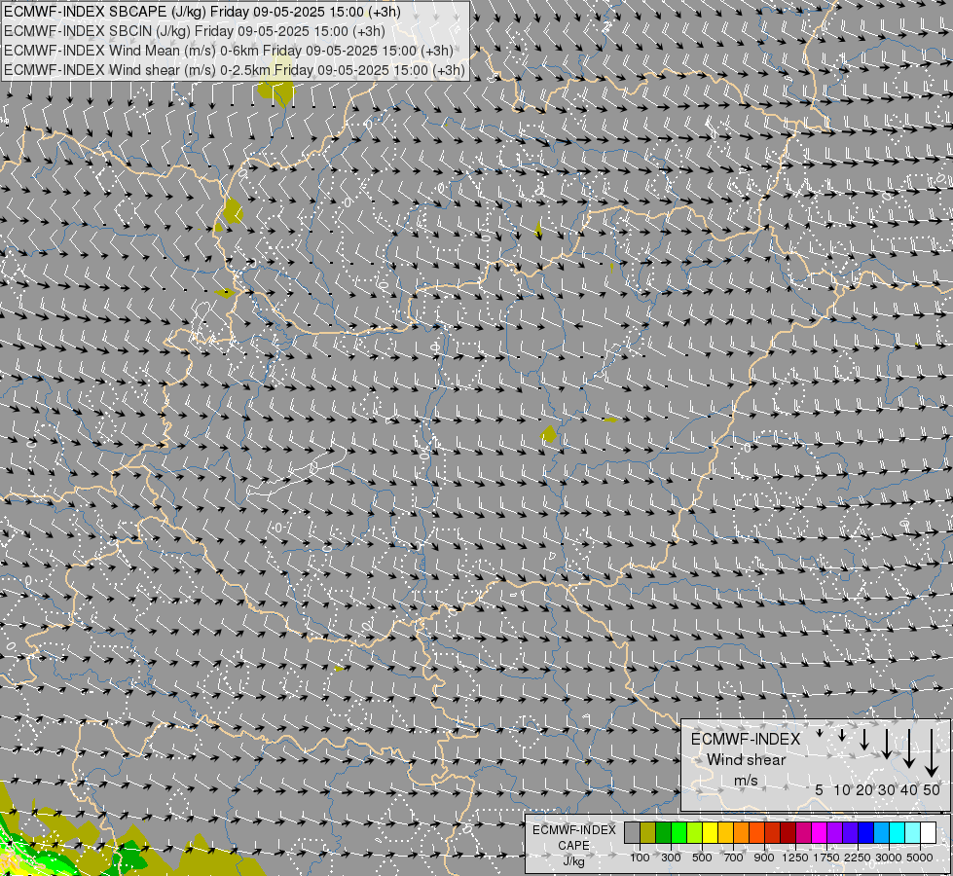
Task: Click the pure blue CAPE legend swatch
Action: click(866, 832)
